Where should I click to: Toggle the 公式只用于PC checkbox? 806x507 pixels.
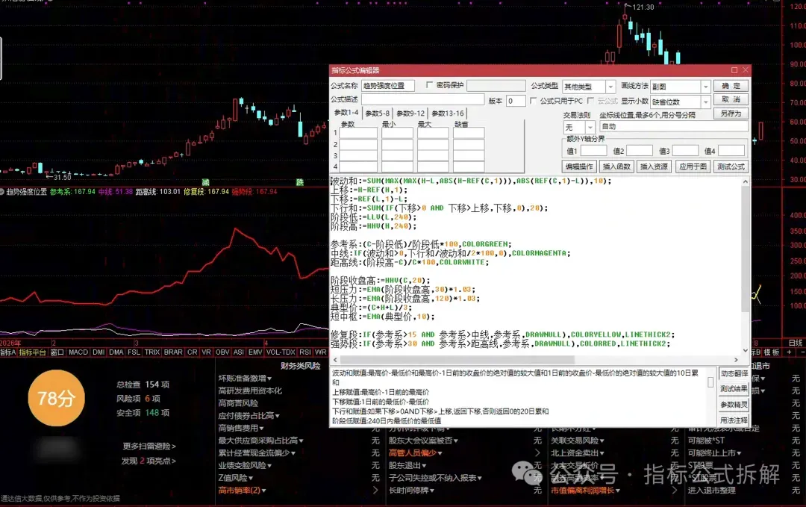[x=533, y=101]
